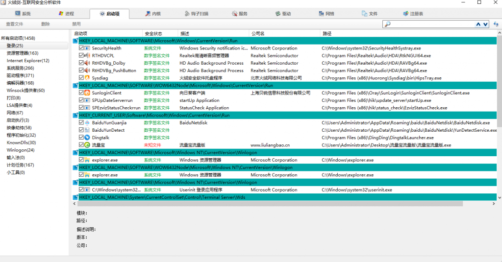Viewport: 502px width, 262px height.
Task: Toggle the Sysdiag checkbox
Action: (x=81, y=78)
